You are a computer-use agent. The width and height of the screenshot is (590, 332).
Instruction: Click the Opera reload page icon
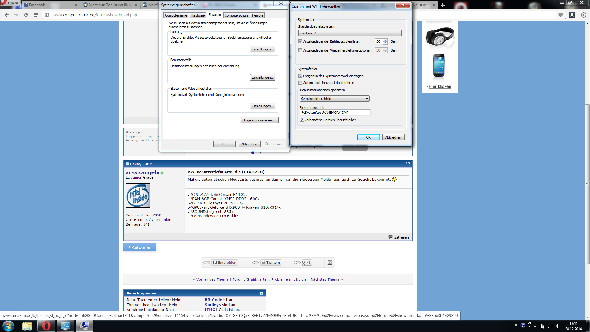[26, 15]
